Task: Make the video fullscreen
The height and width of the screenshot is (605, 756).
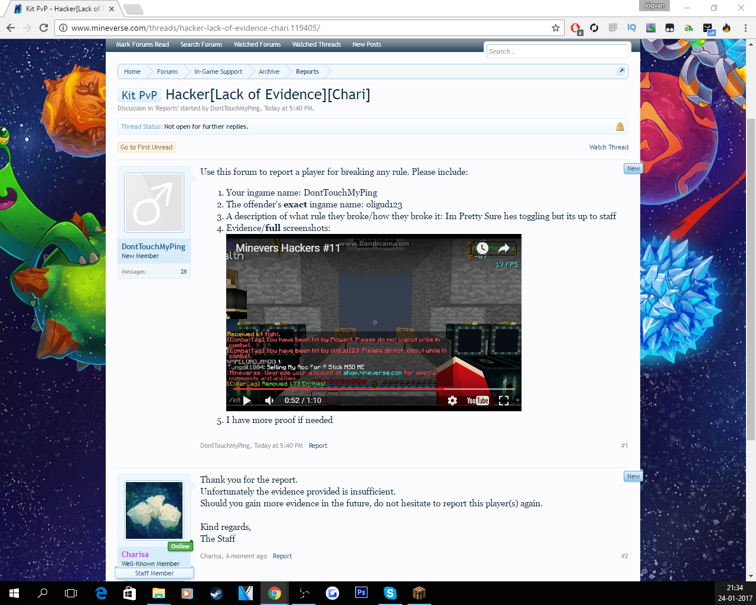Action: (504, 401)
